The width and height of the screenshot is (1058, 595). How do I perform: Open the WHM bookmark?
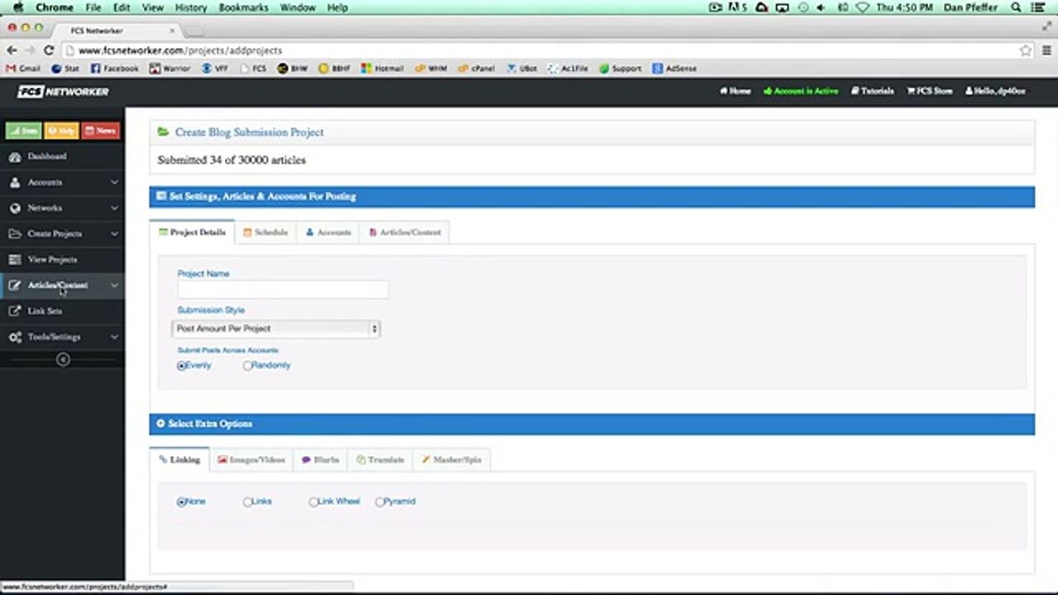(431, 69)
